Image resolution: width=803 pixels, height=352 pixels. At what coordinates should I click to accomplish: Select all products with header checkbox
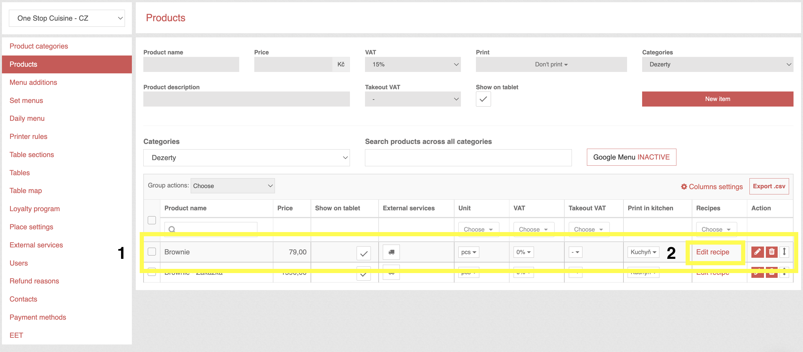[x=152, y=220]
